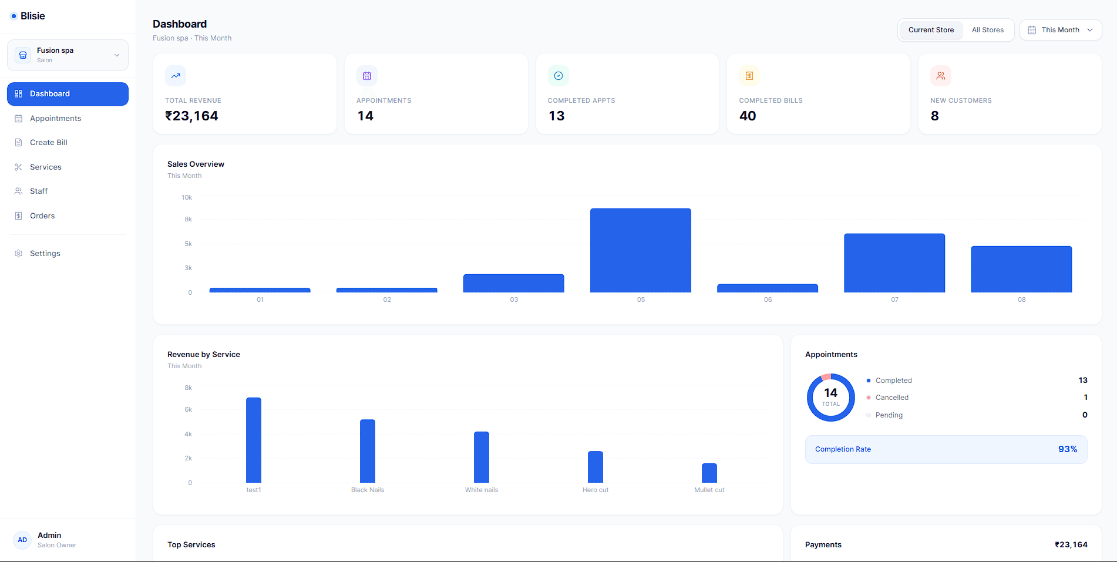Click the Settings gear icon
The image size is (1117, 562).
point(19,253)
